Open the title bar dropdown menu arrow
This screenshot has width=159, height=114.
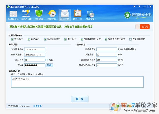[x=139, y=6]
